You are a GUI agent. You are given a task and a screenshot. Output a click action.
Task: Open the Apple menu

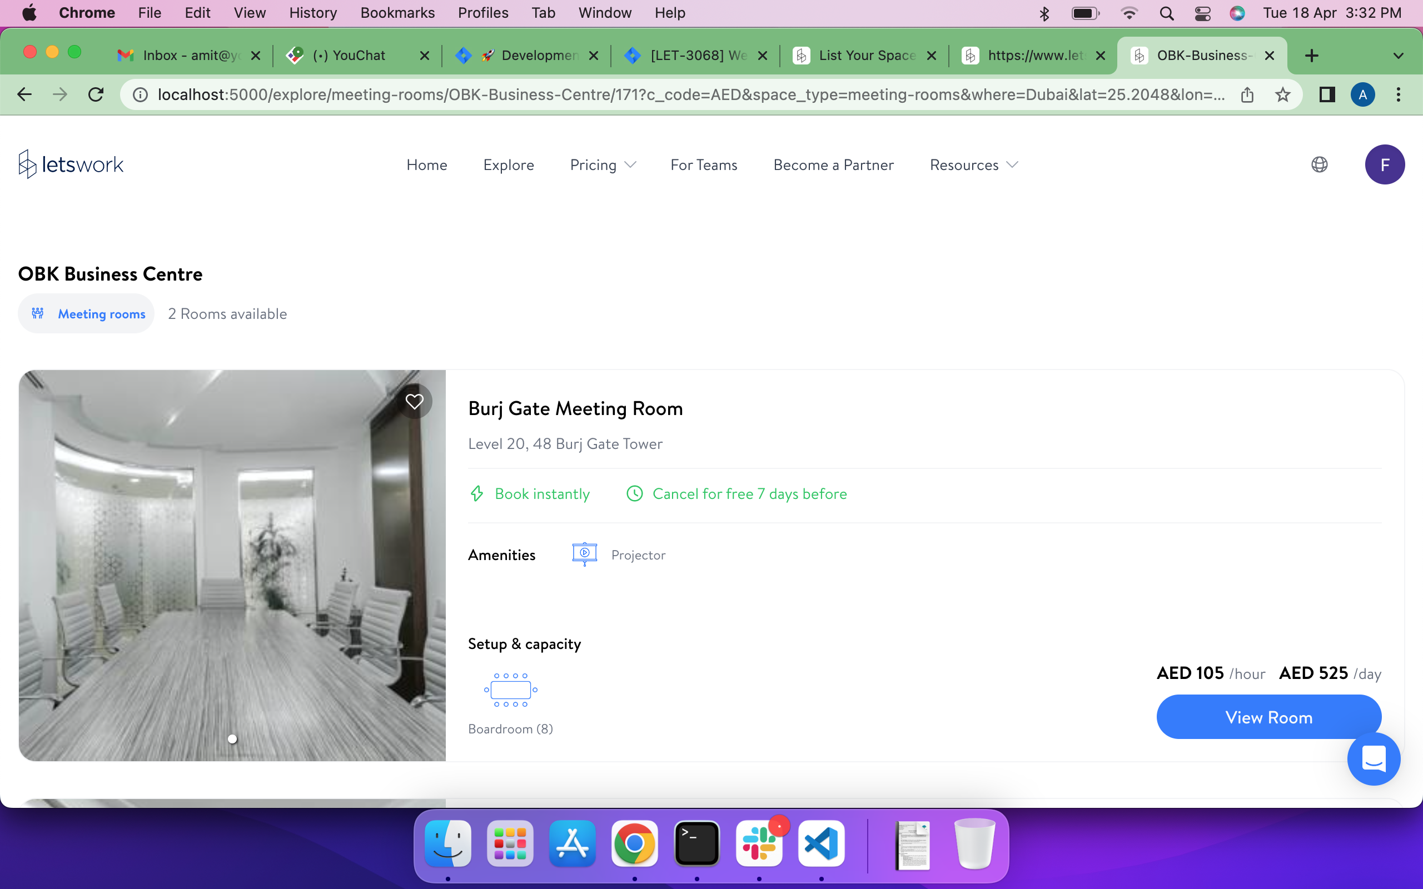pos(29,13)
